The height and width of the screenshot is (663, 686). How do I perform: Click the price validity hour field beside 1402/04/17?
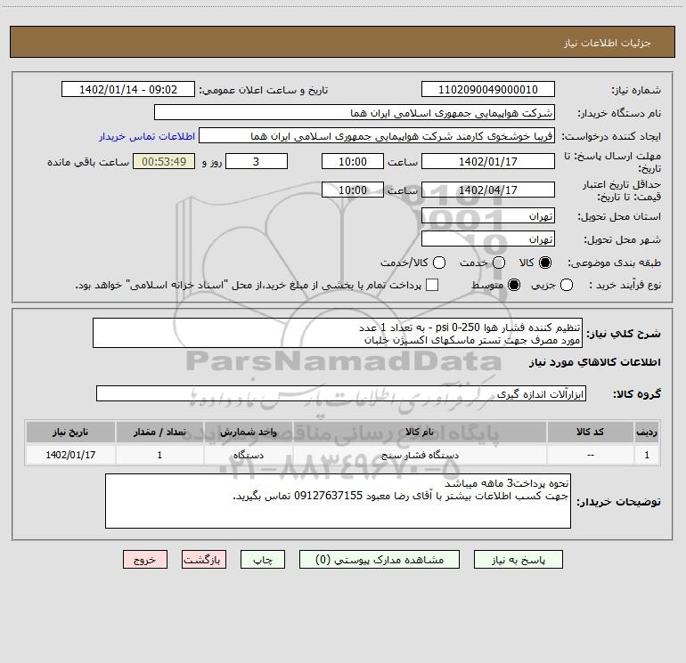[353, 190]
